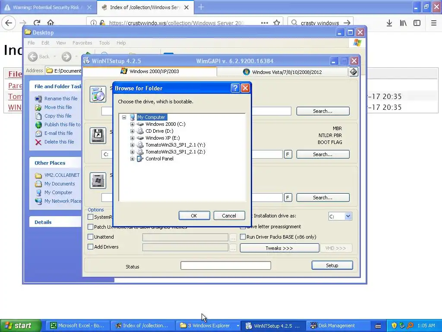Viewport: 442px width, 332px height.
Task: Open Tools menu in Desktop window
Action: pos(104,43)
